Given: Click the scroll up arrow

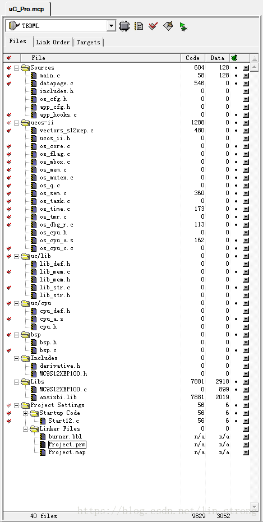Looking at the screenshot, I should point(255,67).
